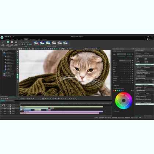Apply the Auto levels quick style
Screen dimensions: 154x154
point(42,43)
